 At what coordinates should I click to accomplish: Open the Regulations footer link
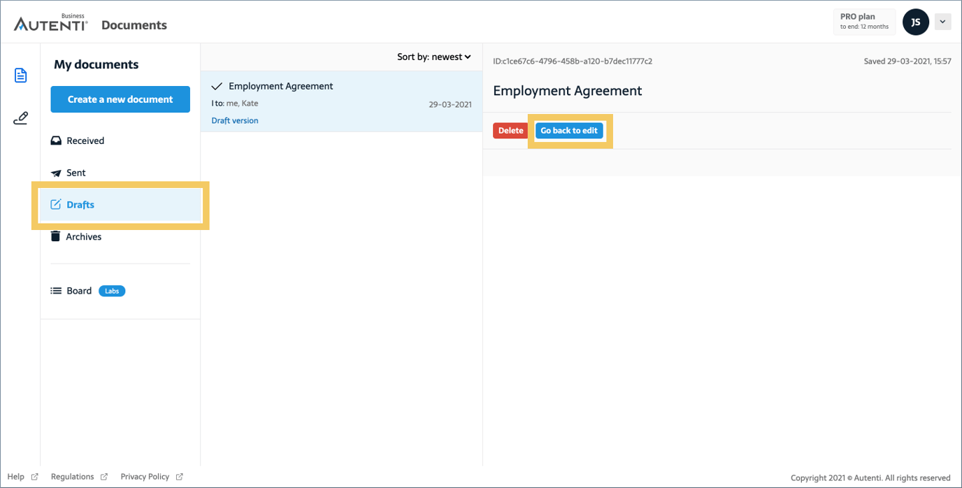tap(73, 477)
